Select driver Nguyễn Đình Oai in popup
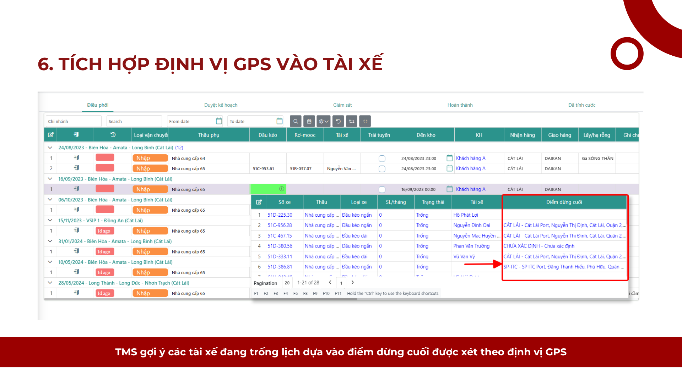682x383 pixels. click(x=472, y=225)
